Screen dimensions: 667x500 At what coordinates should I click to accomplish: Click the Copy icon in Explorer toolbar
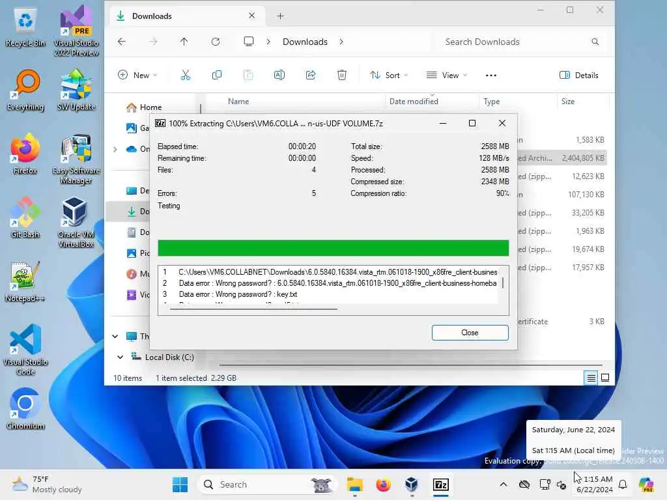[216, 76]
